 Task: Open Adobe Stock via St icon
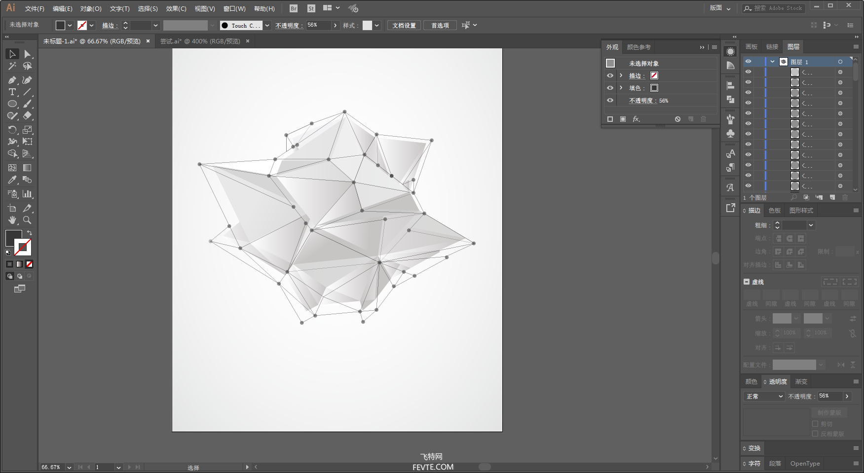(x=311, y=8)
